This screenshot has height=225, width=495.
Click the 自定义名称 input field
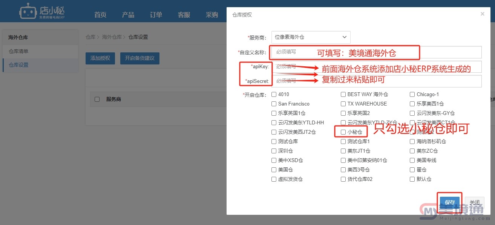coord(377,52)
